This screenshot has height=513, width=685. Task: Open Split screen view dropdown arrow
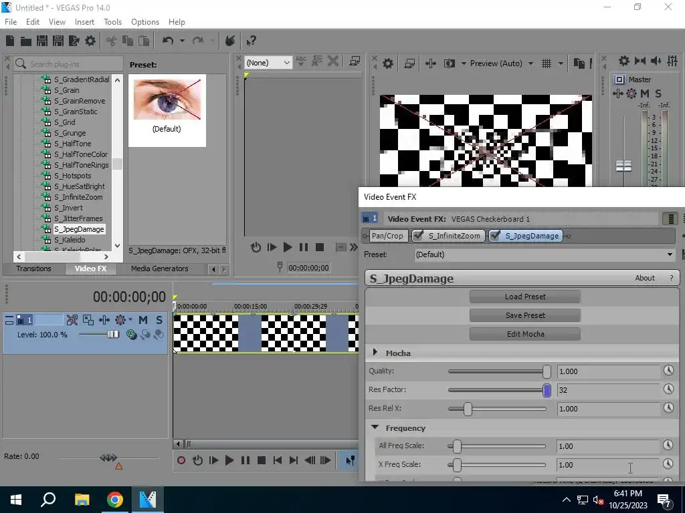click(464, 63)
